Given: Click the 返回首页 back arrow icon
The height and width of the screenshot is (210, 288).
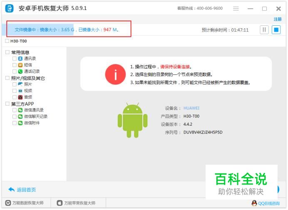Looking at the screenshot, I should (x=11, y=190).
